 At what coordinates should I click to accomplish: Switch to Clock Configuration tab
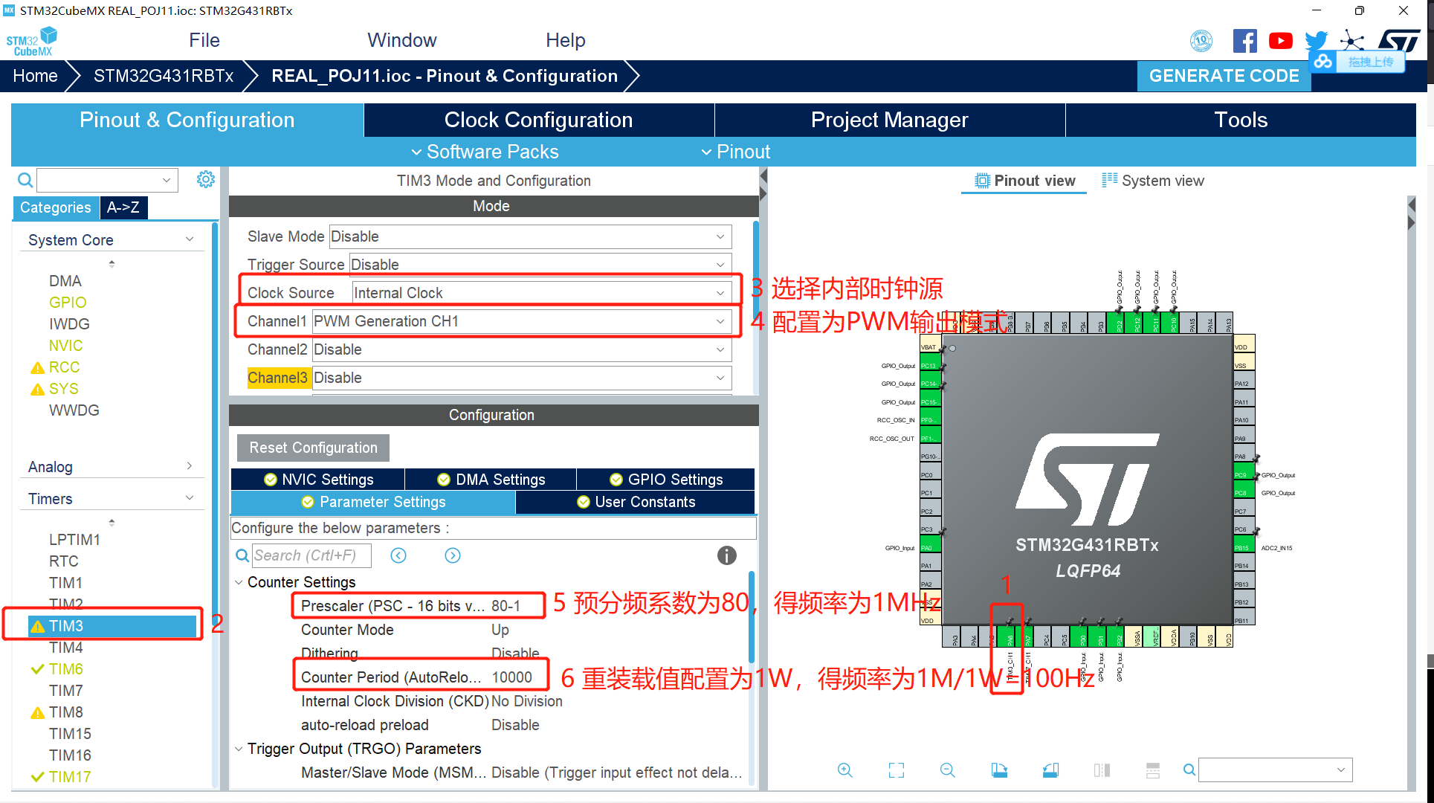pyautogui.click(x=538, y=120)
